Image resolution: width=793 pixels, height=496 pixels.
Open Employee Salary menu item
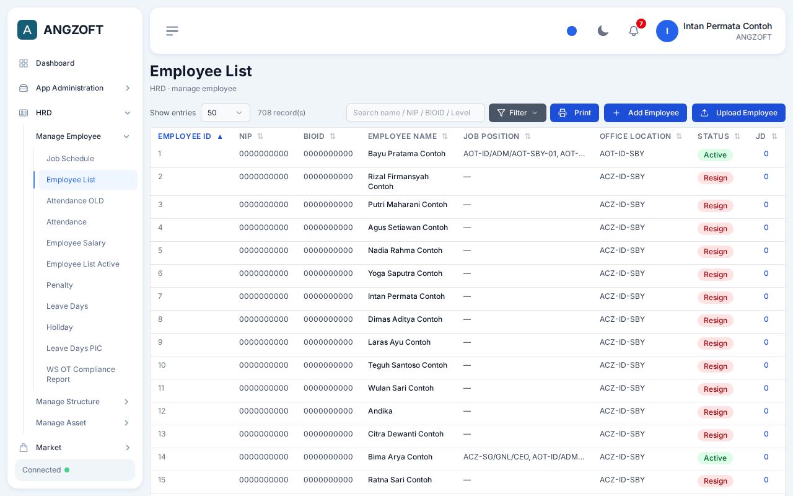click(88, 243)
